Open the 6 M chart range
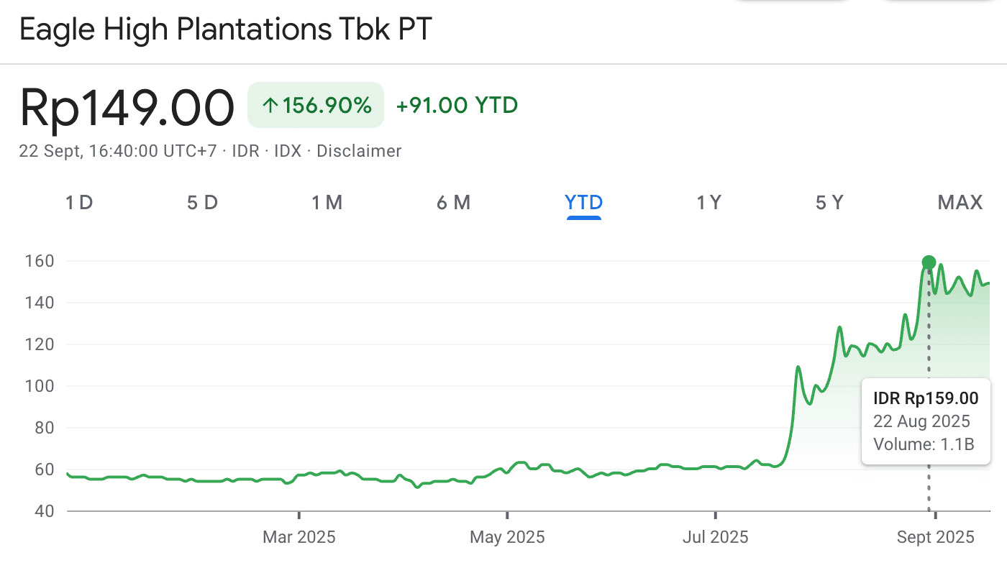This screenshot has height=568, width=1007. click(453, 203)
